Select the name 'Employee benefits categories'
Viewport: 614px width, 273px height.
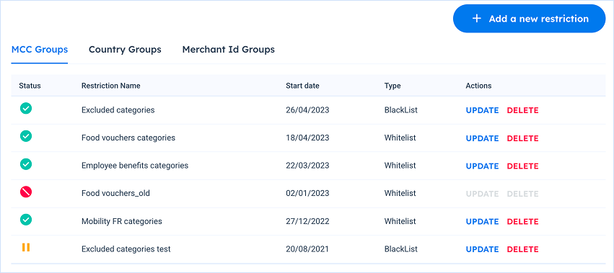pos(135,166)
